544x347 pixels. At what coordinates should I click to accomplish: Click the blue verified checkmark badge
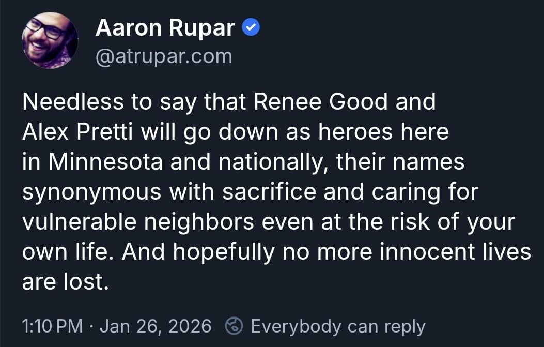[251, 29]
